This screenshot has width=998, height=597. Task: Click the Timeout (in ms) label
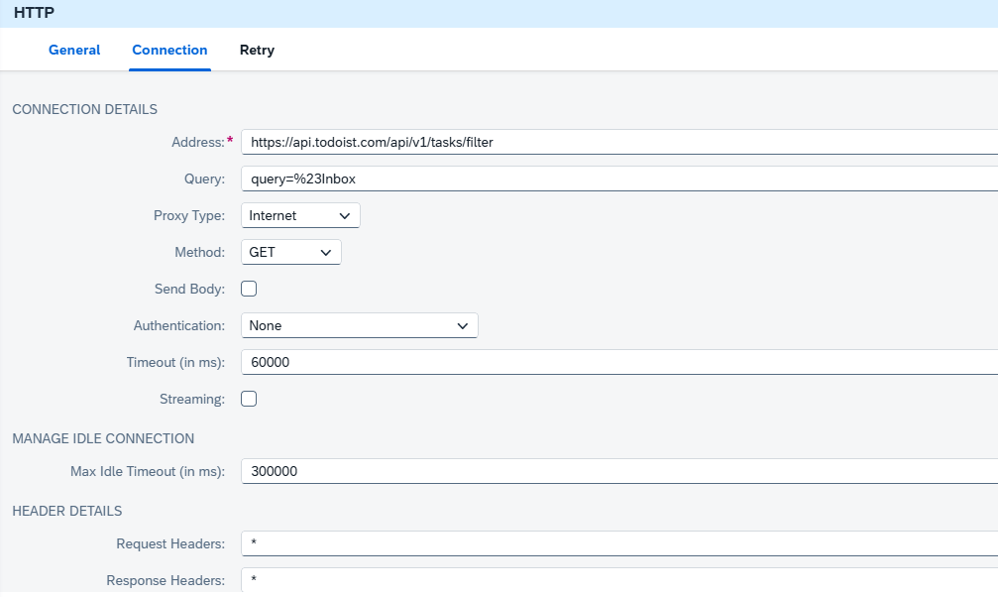pyautogui.click(x=175, y=362)
